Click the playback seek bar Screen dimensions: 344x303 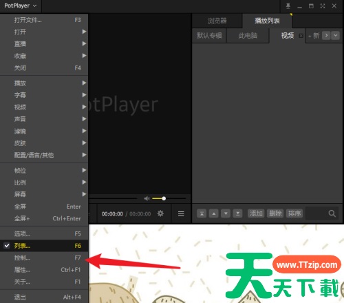tap(113, 198)
